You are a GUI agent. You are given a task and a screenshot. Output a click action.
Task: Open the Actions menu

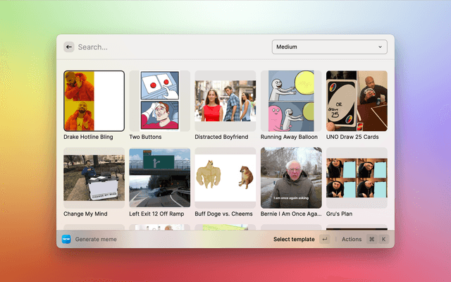352,239
